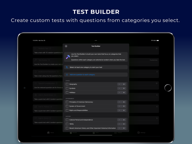
Task: Check the Symbols category
Action: [67, 88]
